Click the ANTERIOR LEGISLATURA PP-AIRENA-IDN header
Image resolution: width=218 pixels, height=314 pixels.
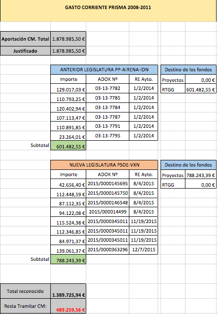coord(104,70)
